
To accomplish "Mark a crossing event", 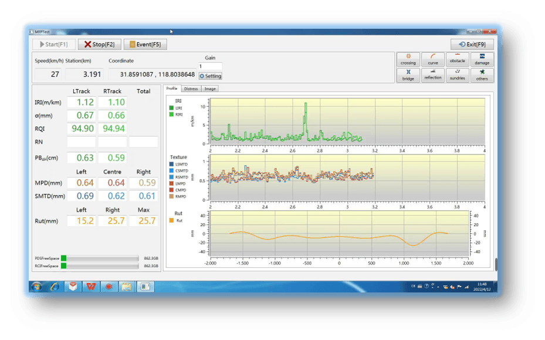I will click(408, 59).
